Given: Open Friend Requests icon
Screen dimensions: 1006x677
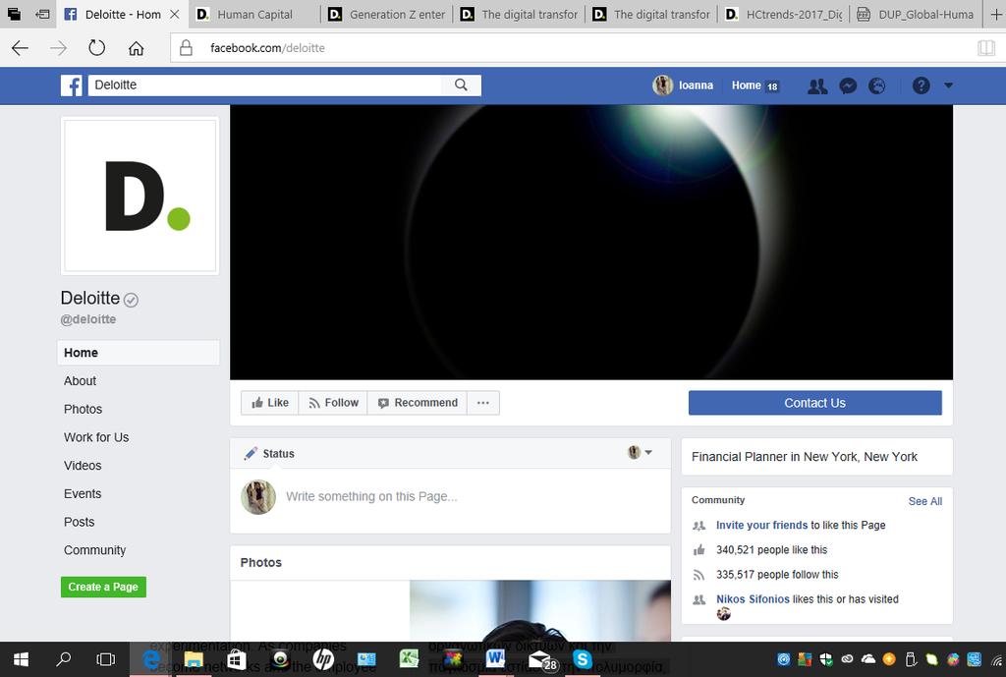Looking at the screenshot, I should tap(817, 85).
